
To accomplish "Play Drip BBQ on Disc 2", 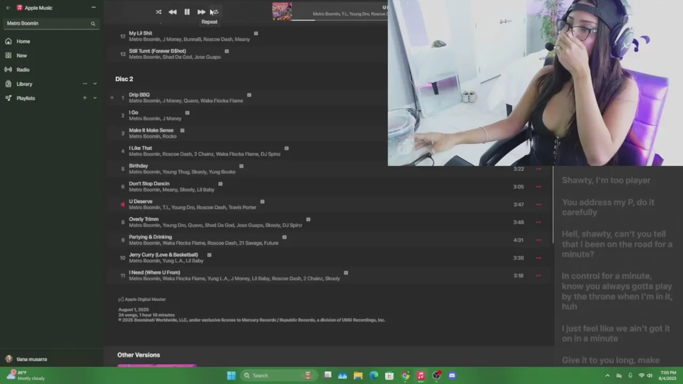I will [139, 95].
